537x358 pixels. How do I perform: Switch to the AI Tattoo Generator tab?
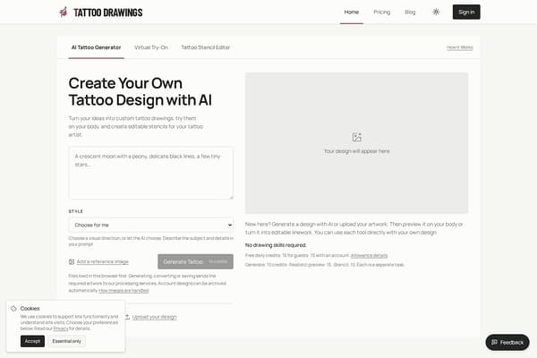click(97, 47)
